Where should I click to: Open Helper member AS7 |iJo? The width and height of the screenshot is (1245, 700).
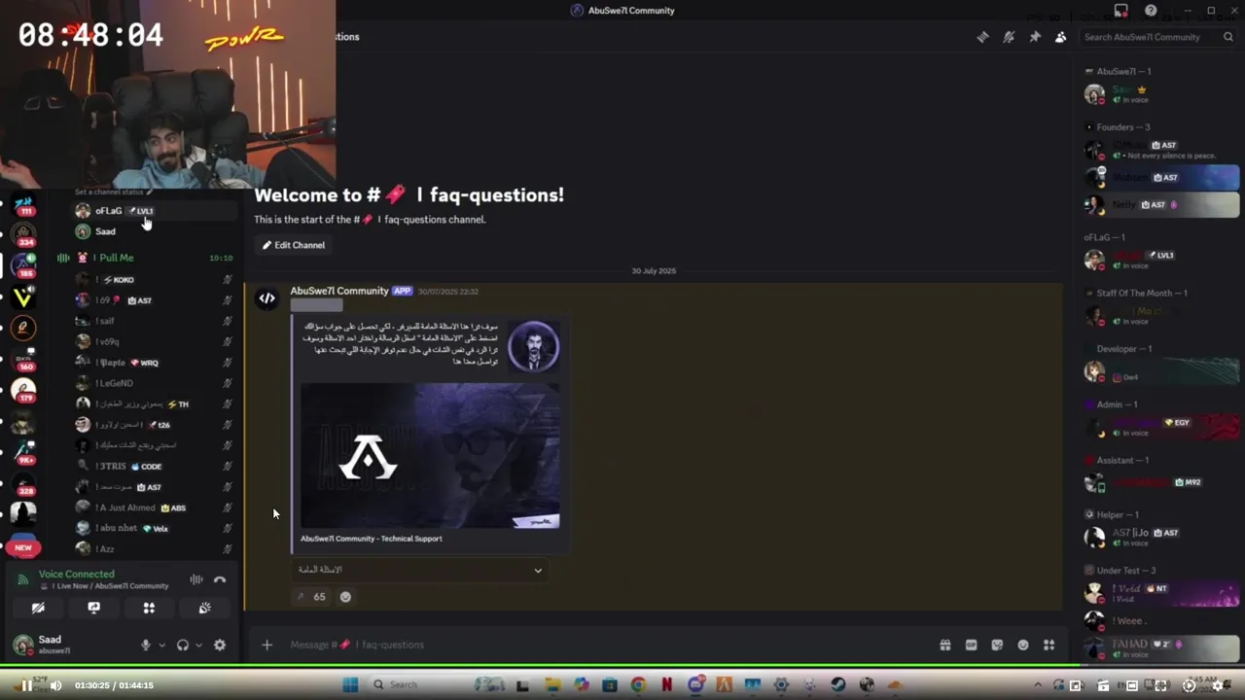1161,536
